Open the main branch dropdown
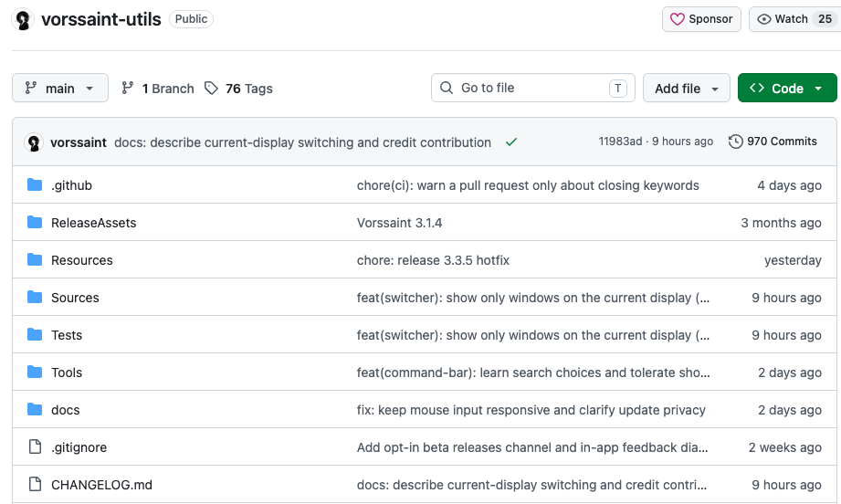 60,88
